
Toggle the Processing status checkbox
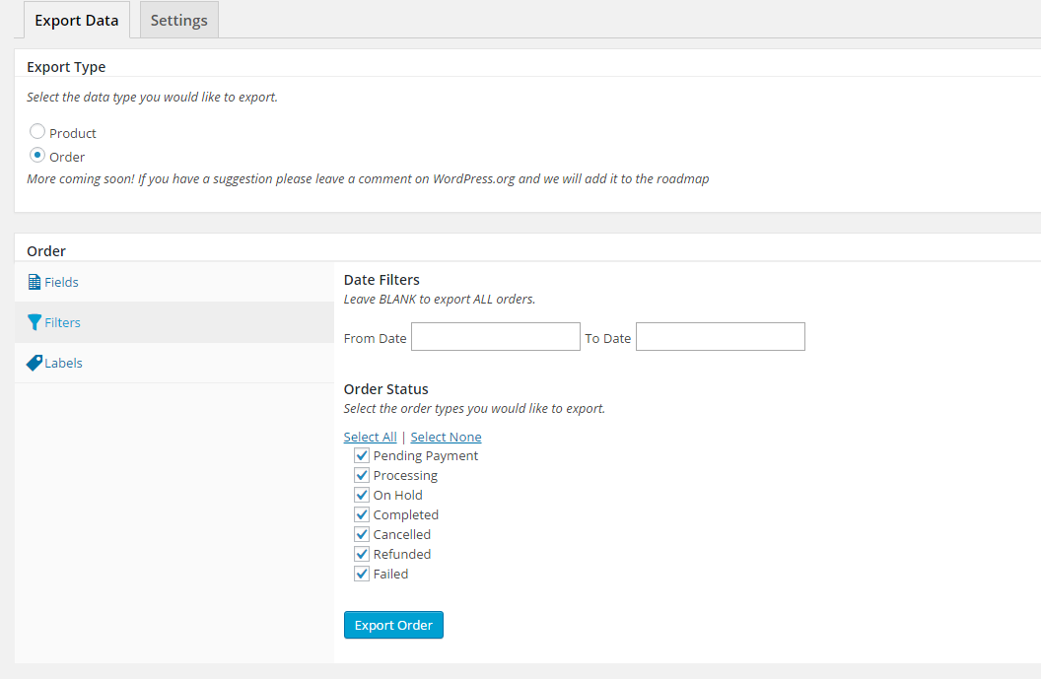[x=362, y=475]
